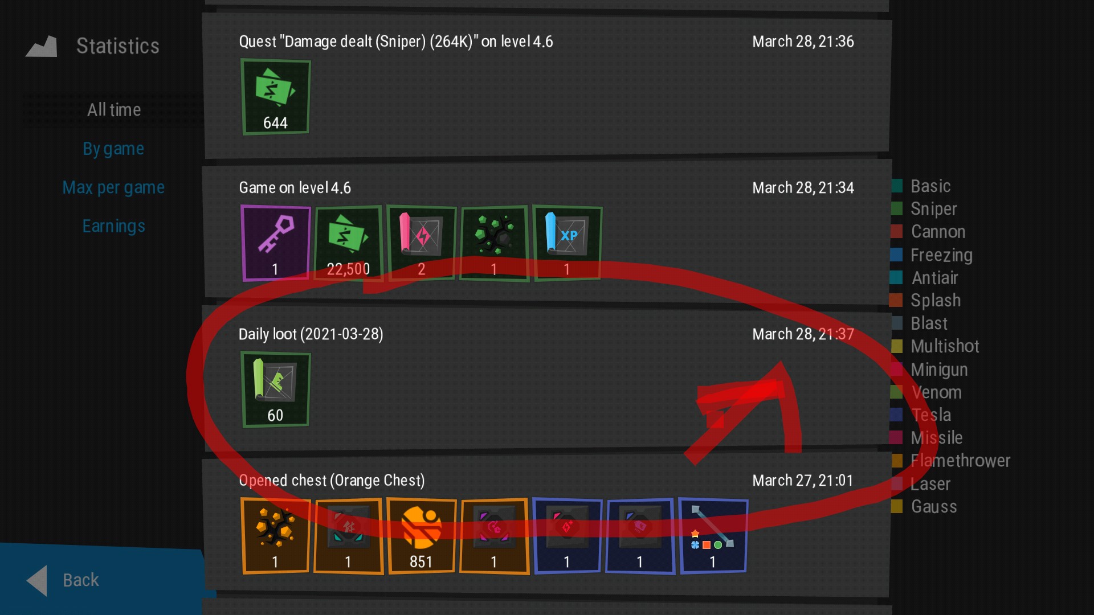The height and width of the screenshot is (615, 1094).
Task: Select the All time tab
Action: point(113,109)
